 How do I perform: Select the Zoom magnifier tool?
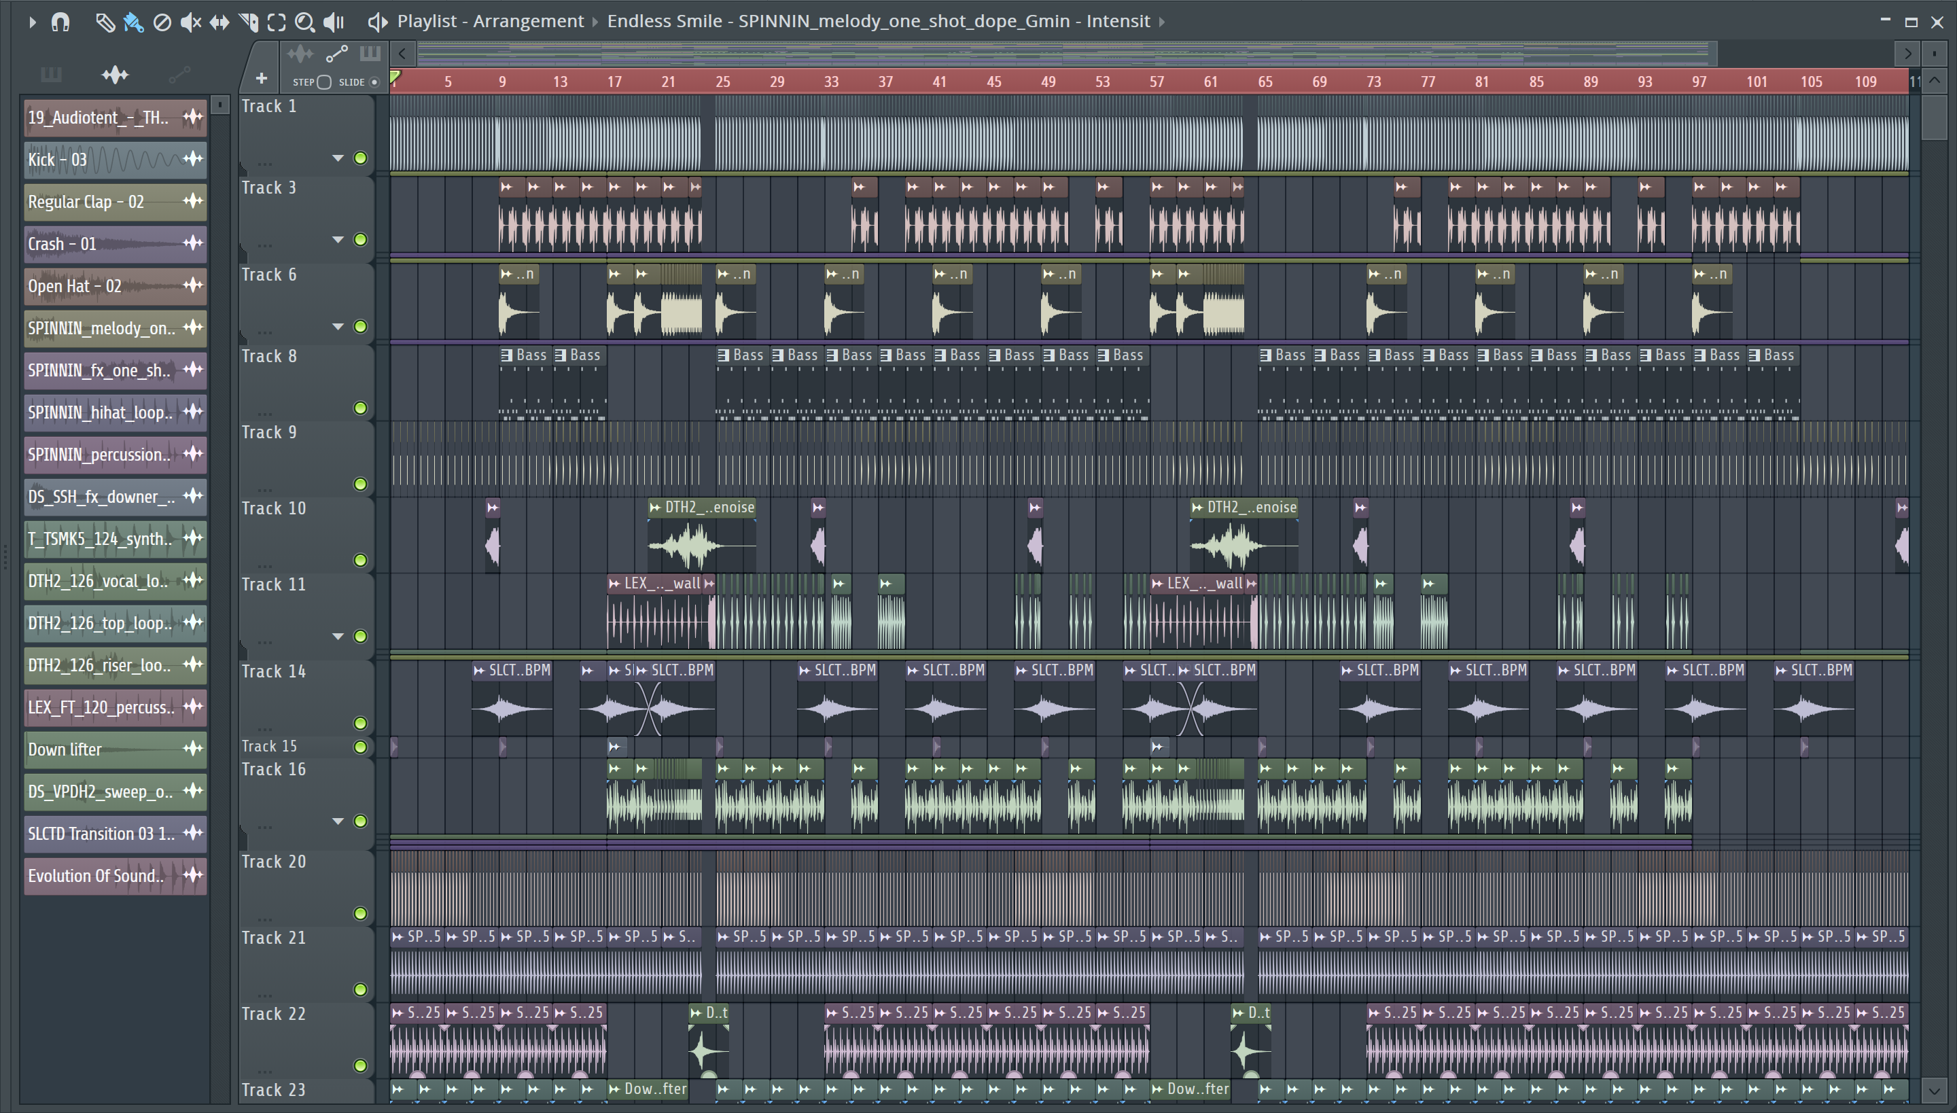click(x=305, y=22)
